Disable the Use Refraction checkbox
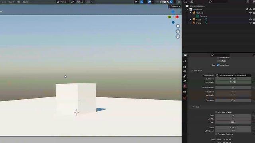This screenshot has height=143, width=255. click(x=218, y=65)
